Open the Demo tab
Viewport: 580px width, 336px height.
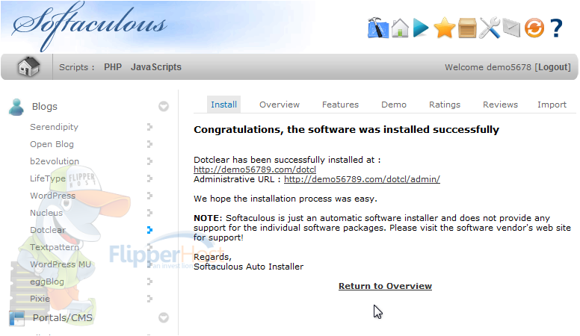[x=394, y=105]
